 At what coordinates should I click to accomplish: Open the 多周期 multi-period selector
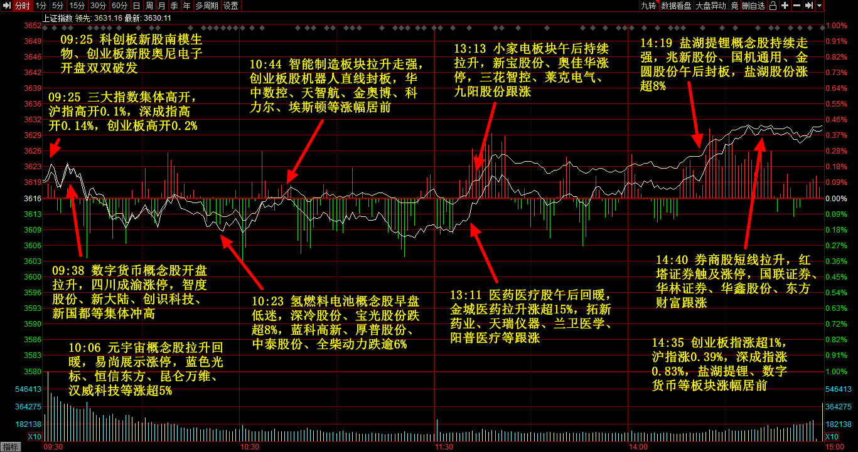tap(206, 6)
